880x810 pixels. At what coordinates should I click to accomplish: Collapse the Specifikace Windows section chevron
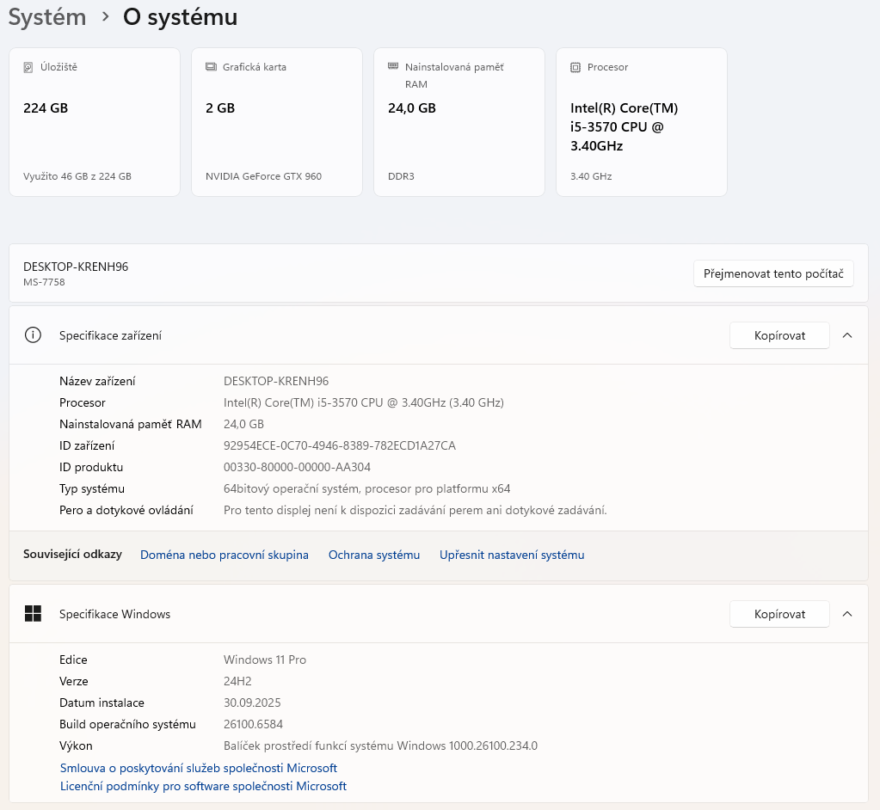pos(847,614)
